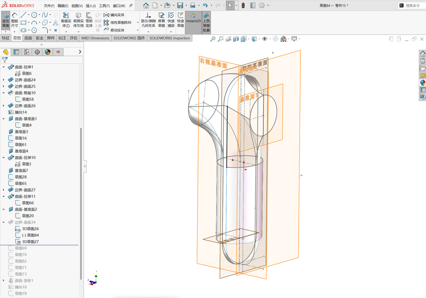Viewport: 426px width, 298px height.
Task: Click Mirror Entities (镜向实体)
Action: point(114,15)
